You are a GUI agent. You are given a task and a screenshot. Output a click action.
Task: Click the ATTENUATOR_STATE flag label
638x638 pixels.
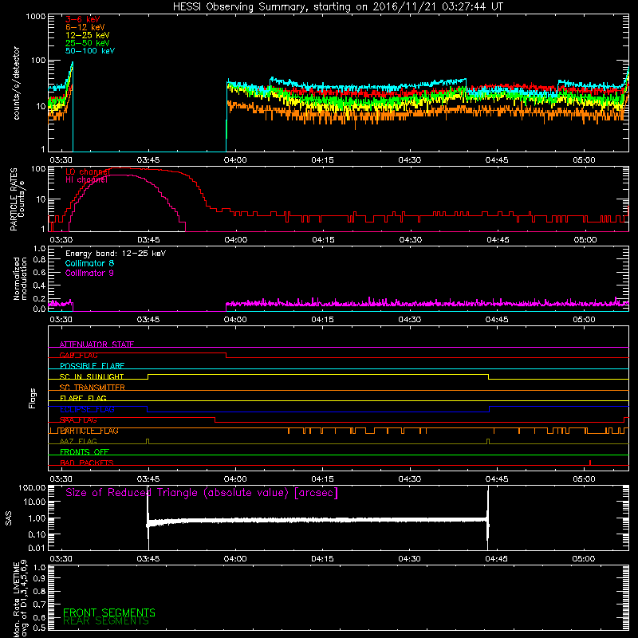tap(96, 345)
